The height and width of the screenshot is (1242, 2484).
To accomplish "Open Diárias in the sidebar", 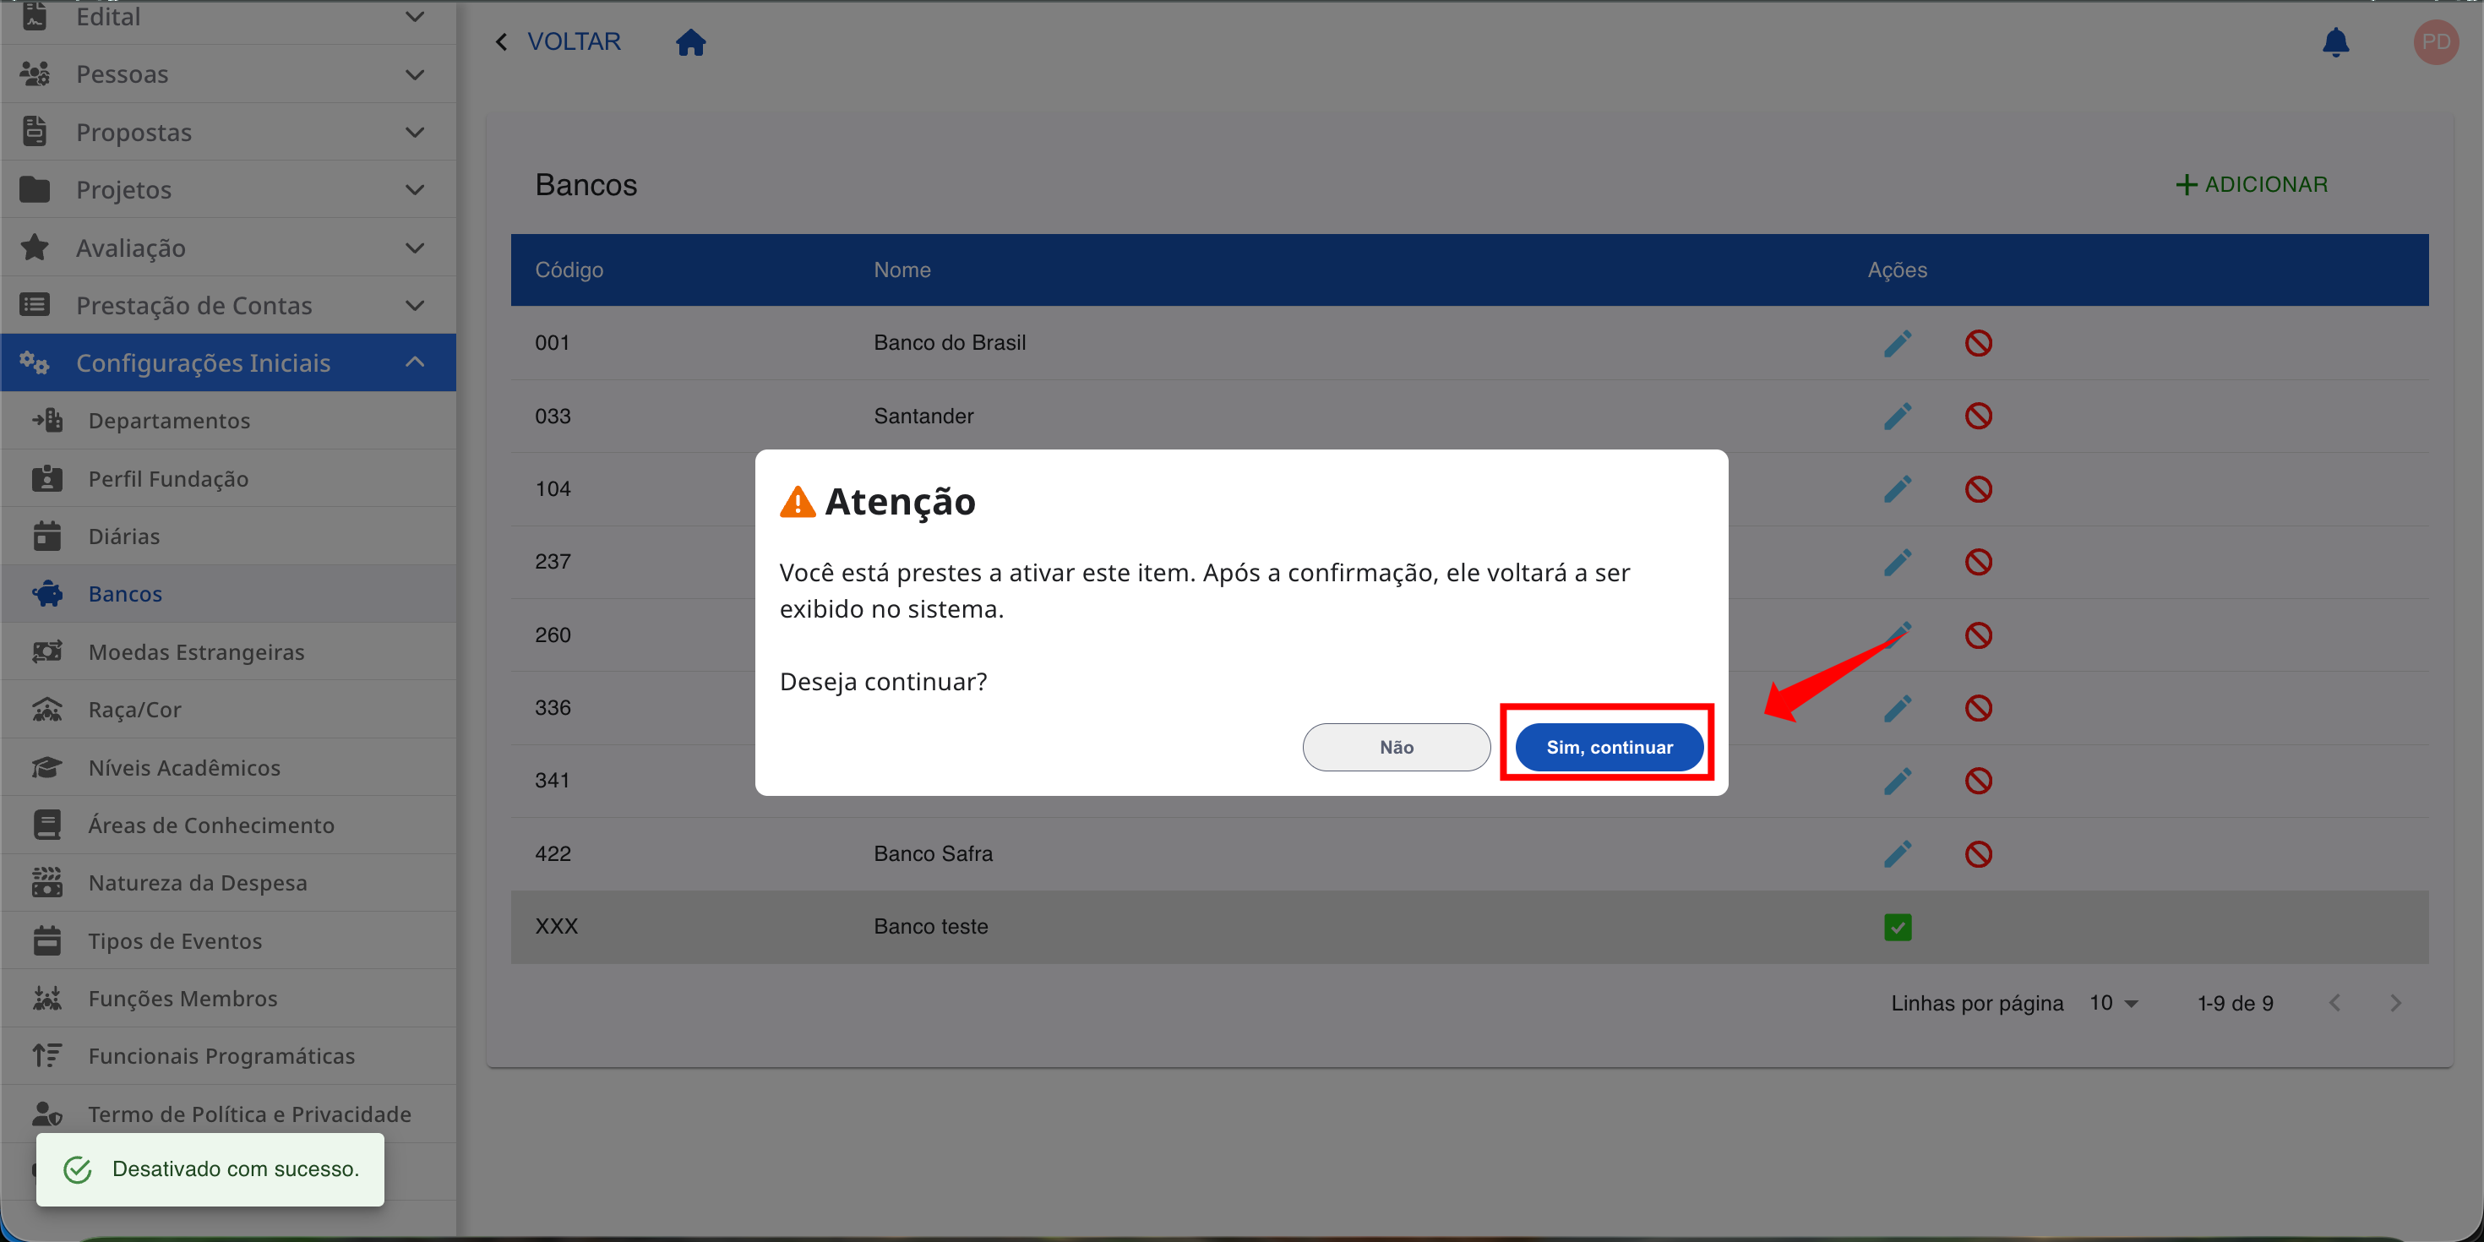I will point(228,537).
